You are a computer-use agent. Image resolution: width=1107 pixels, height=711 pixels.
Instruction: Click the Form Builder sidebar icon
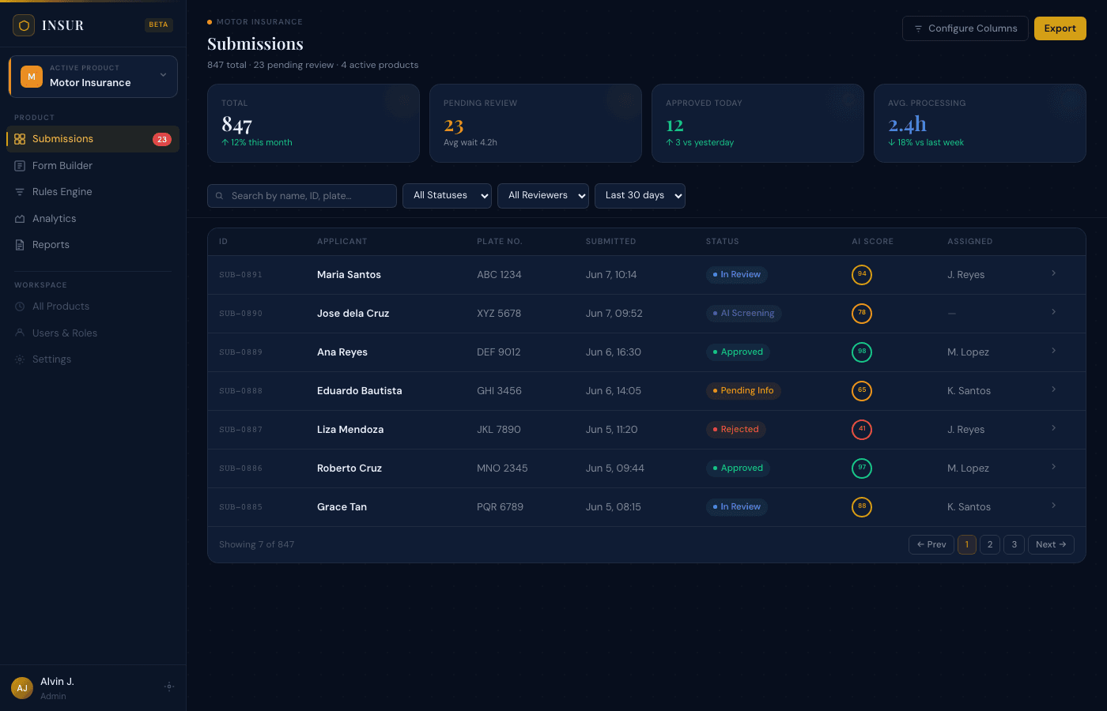point(20,166)
